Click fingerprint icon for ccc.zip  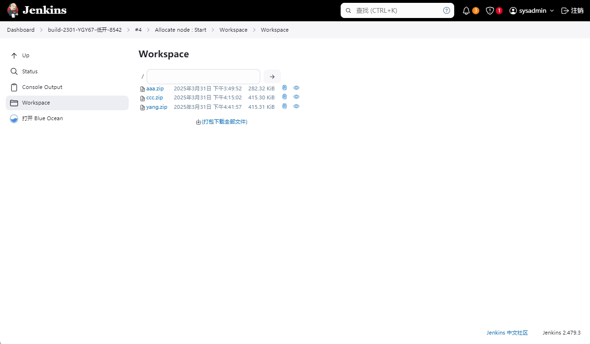click(284, 97)
